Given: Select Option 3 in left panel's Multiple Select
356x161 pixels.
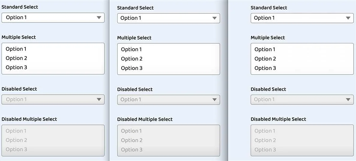Looking at the screenshot, I should (x=53, y=68).
